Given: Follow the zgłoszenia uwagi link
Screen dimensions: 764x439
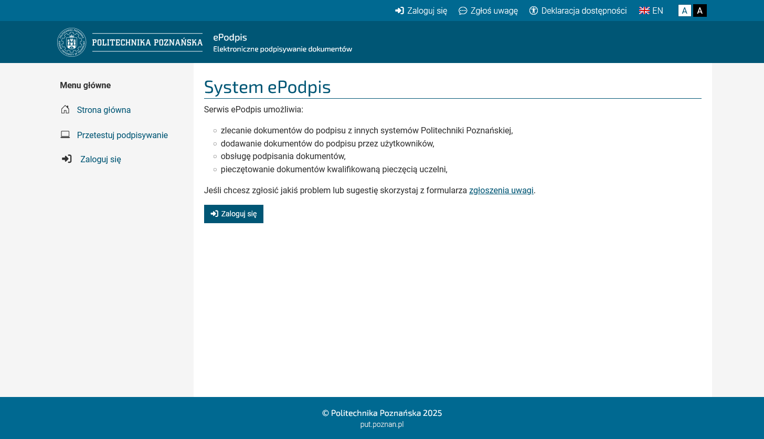Looking at the screenshot, I should click(x=501, y=190).
